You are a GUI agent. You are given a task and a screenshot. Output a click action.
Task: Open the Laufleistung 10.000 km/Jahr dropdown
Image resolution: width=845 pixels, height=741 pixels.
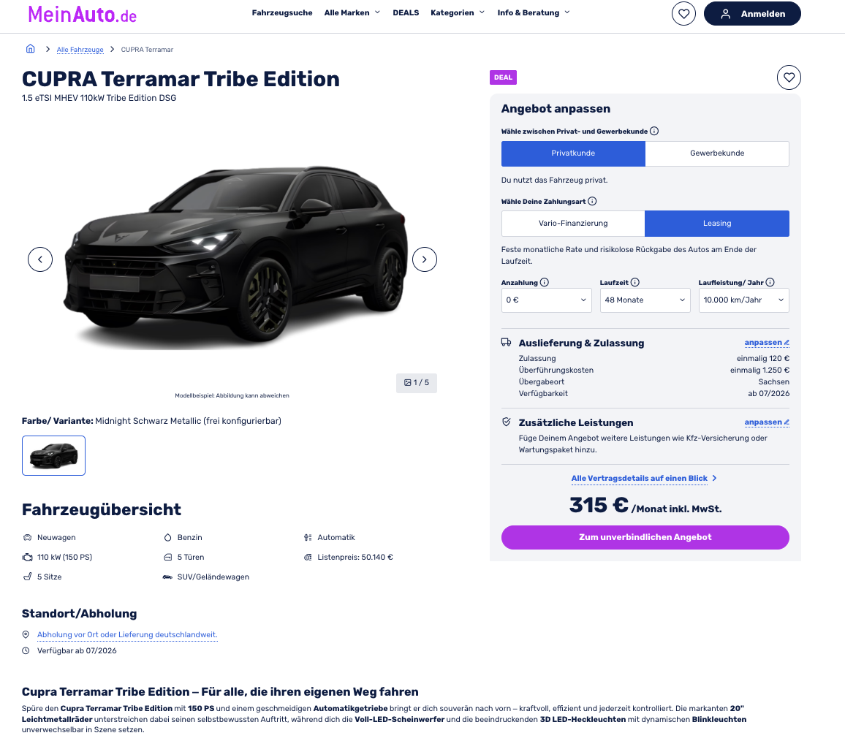pos(743,300)
